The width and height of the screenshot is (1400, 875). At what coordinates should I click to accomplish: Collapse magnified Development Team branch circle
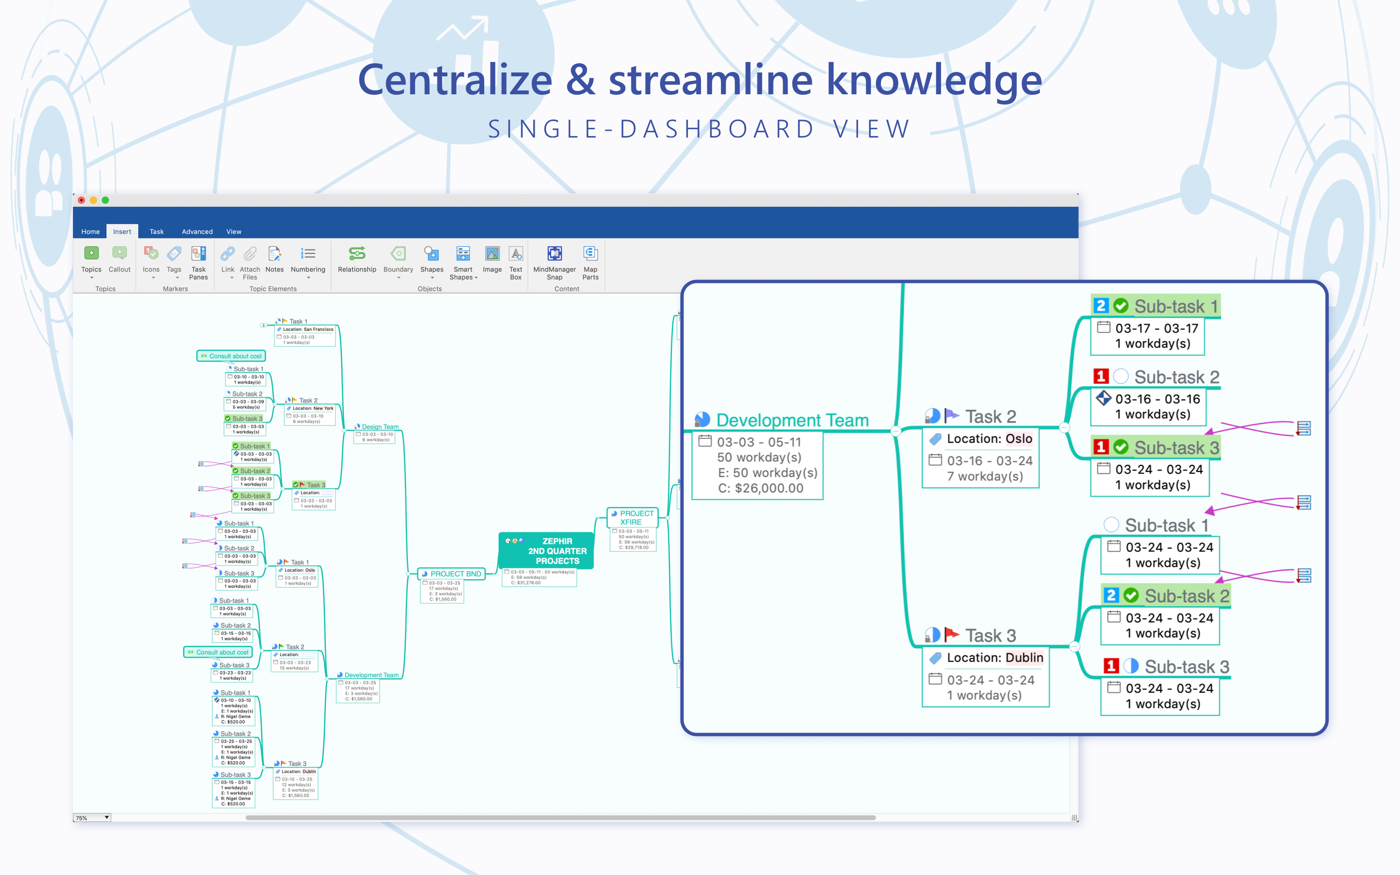tap(896, 431)
